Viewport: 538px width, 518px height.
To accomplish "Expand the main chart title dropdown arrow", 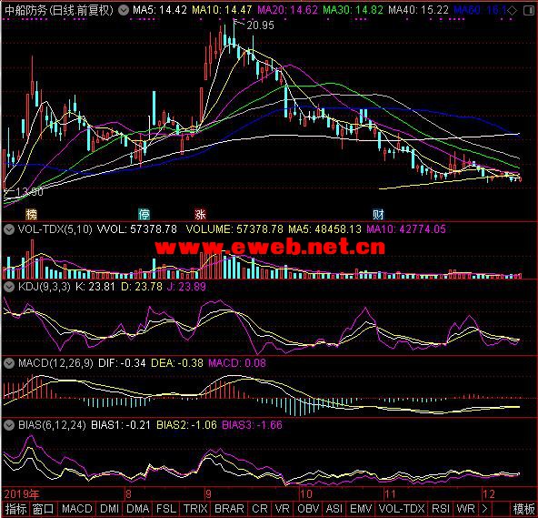I will [124, 11].
